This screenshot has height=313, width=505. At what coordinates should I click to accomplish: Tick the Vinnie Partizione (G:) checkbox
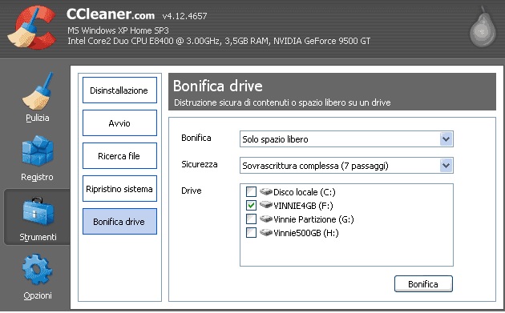coord(251,219)
